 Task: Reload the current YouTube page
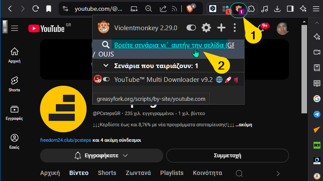coord(36,9)
